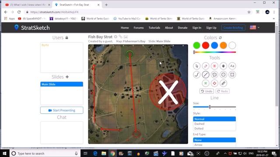Open the About nav item
This screenshot has width=280, height=157.
[x=169, y=27]
